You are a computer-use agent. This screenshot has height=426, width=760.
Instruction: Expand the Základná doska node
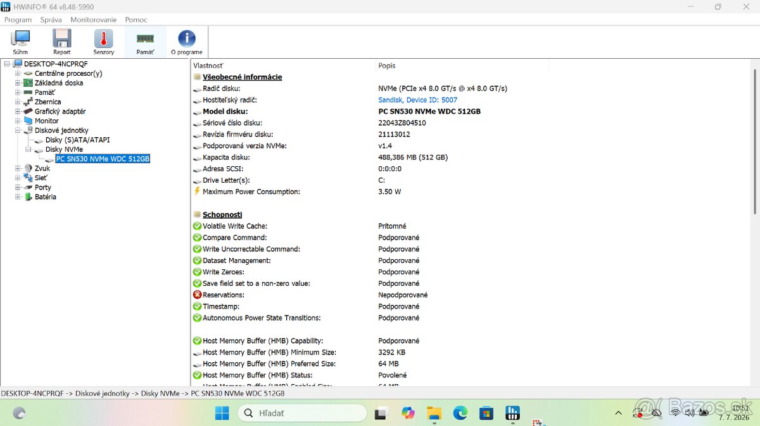[x=18, y=83]
